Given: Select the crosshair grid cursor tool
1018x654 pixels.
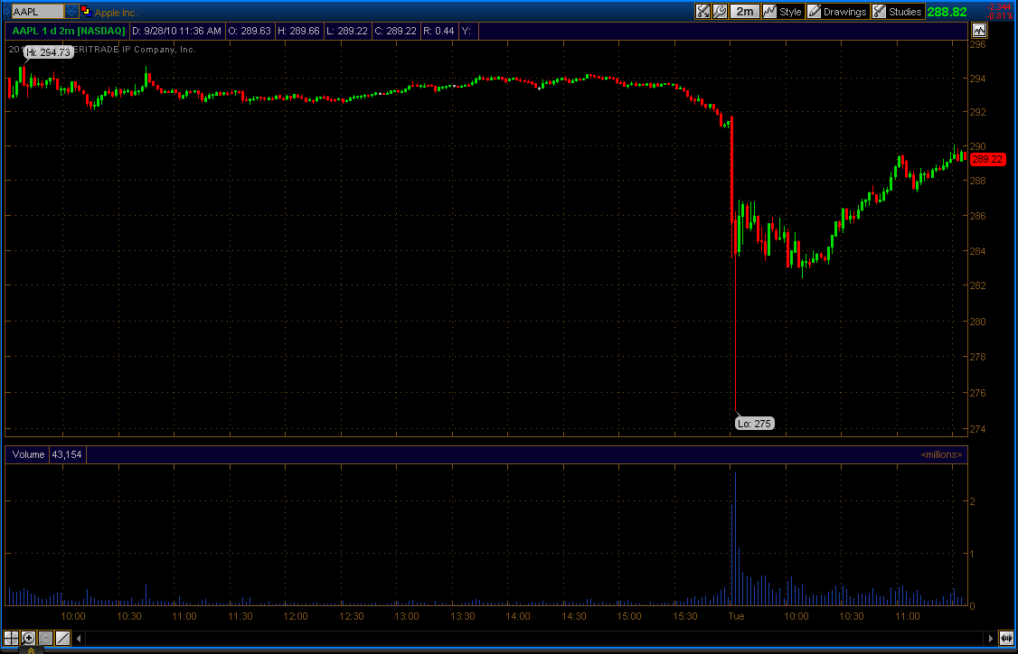Looking at the screenshot, I should (x=11, y=638).
